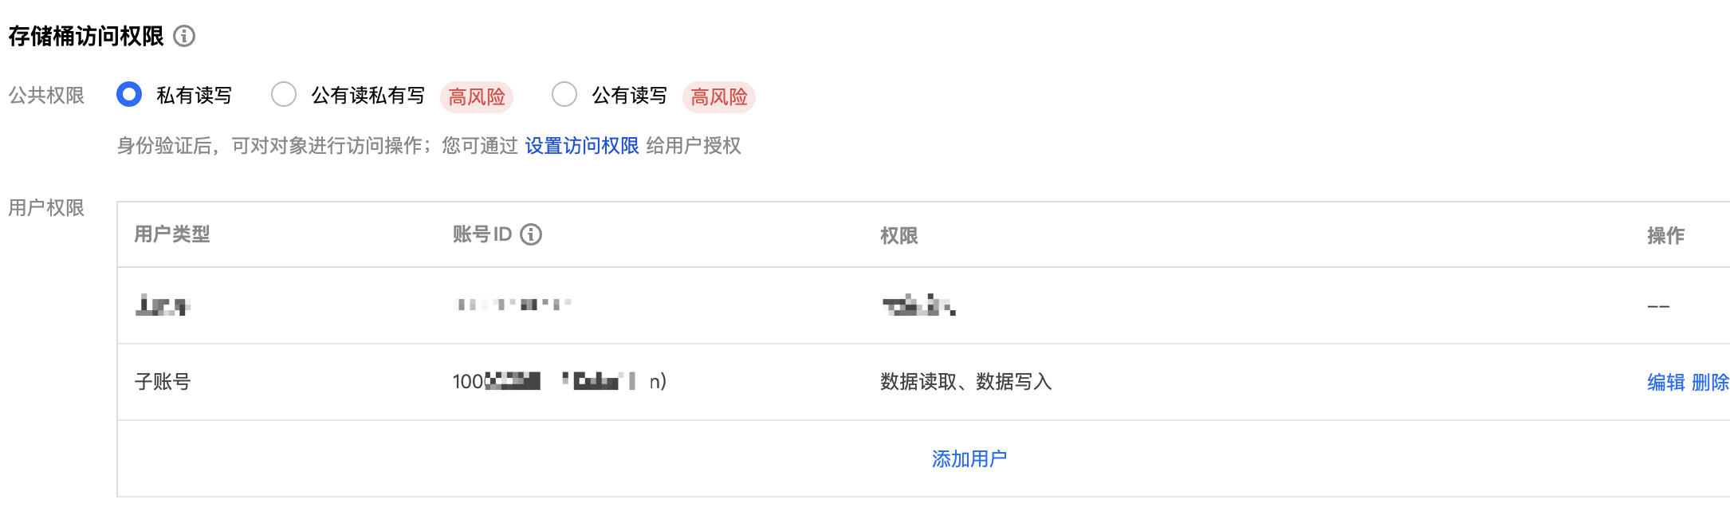
Task: Click the 用户类型 column header
Action: tap(172, 234)
